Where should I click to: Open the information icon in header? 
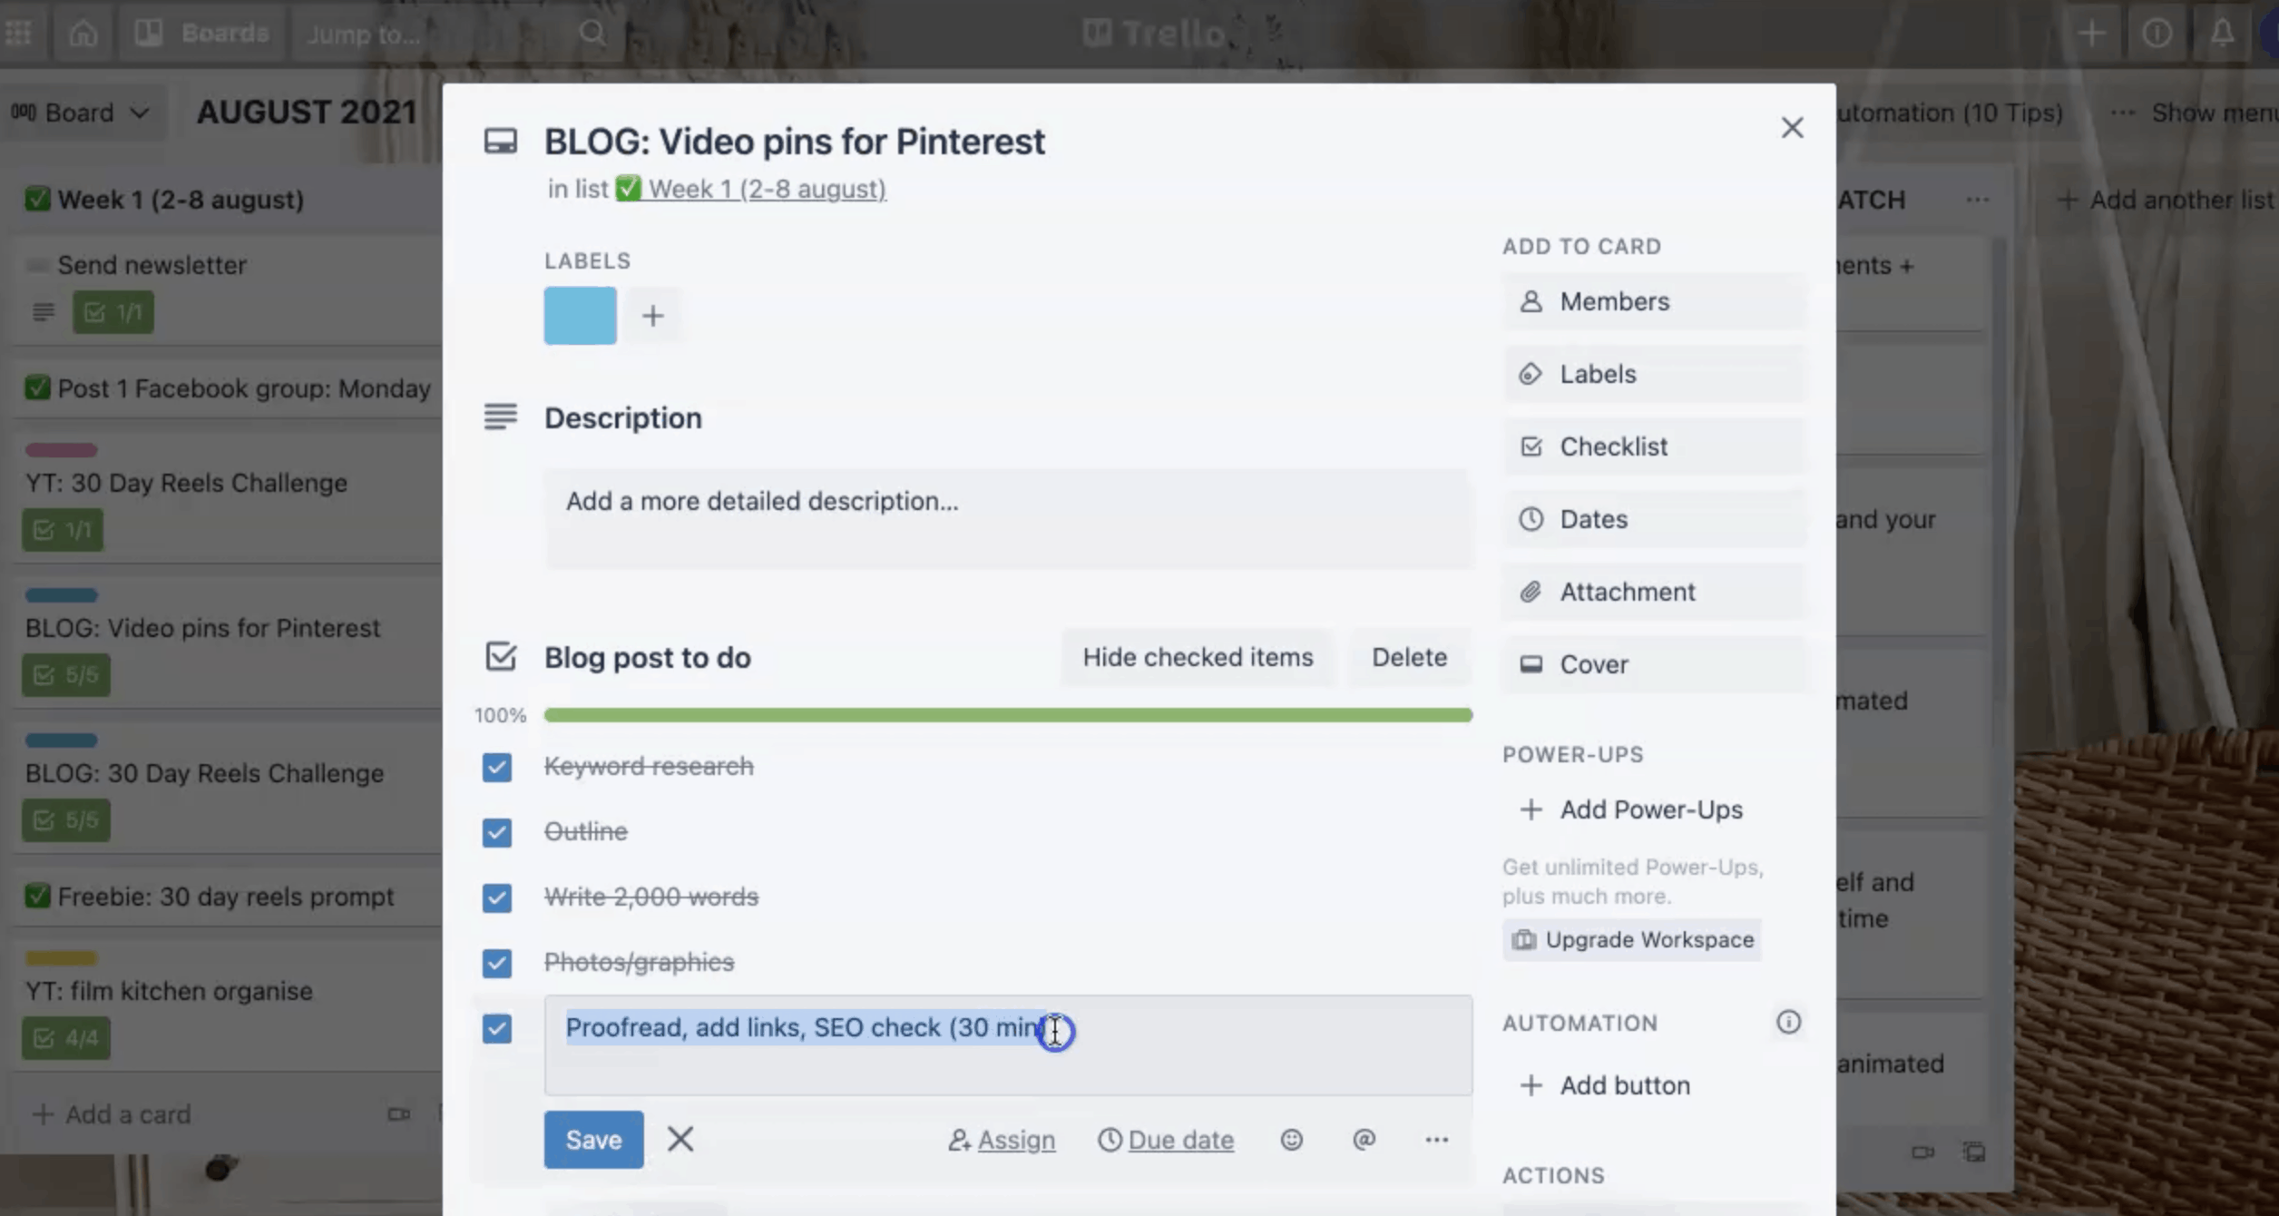pyautogui.click(x=2157, y=34)
